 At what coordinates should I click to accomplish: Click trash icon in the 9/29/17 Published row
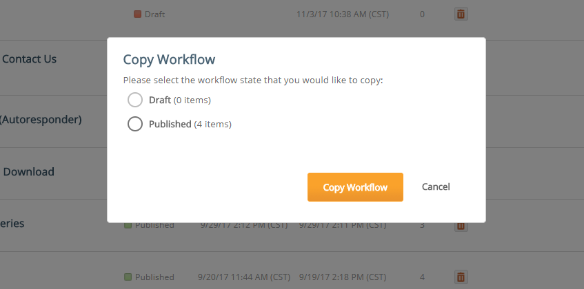tap(461, 226)
